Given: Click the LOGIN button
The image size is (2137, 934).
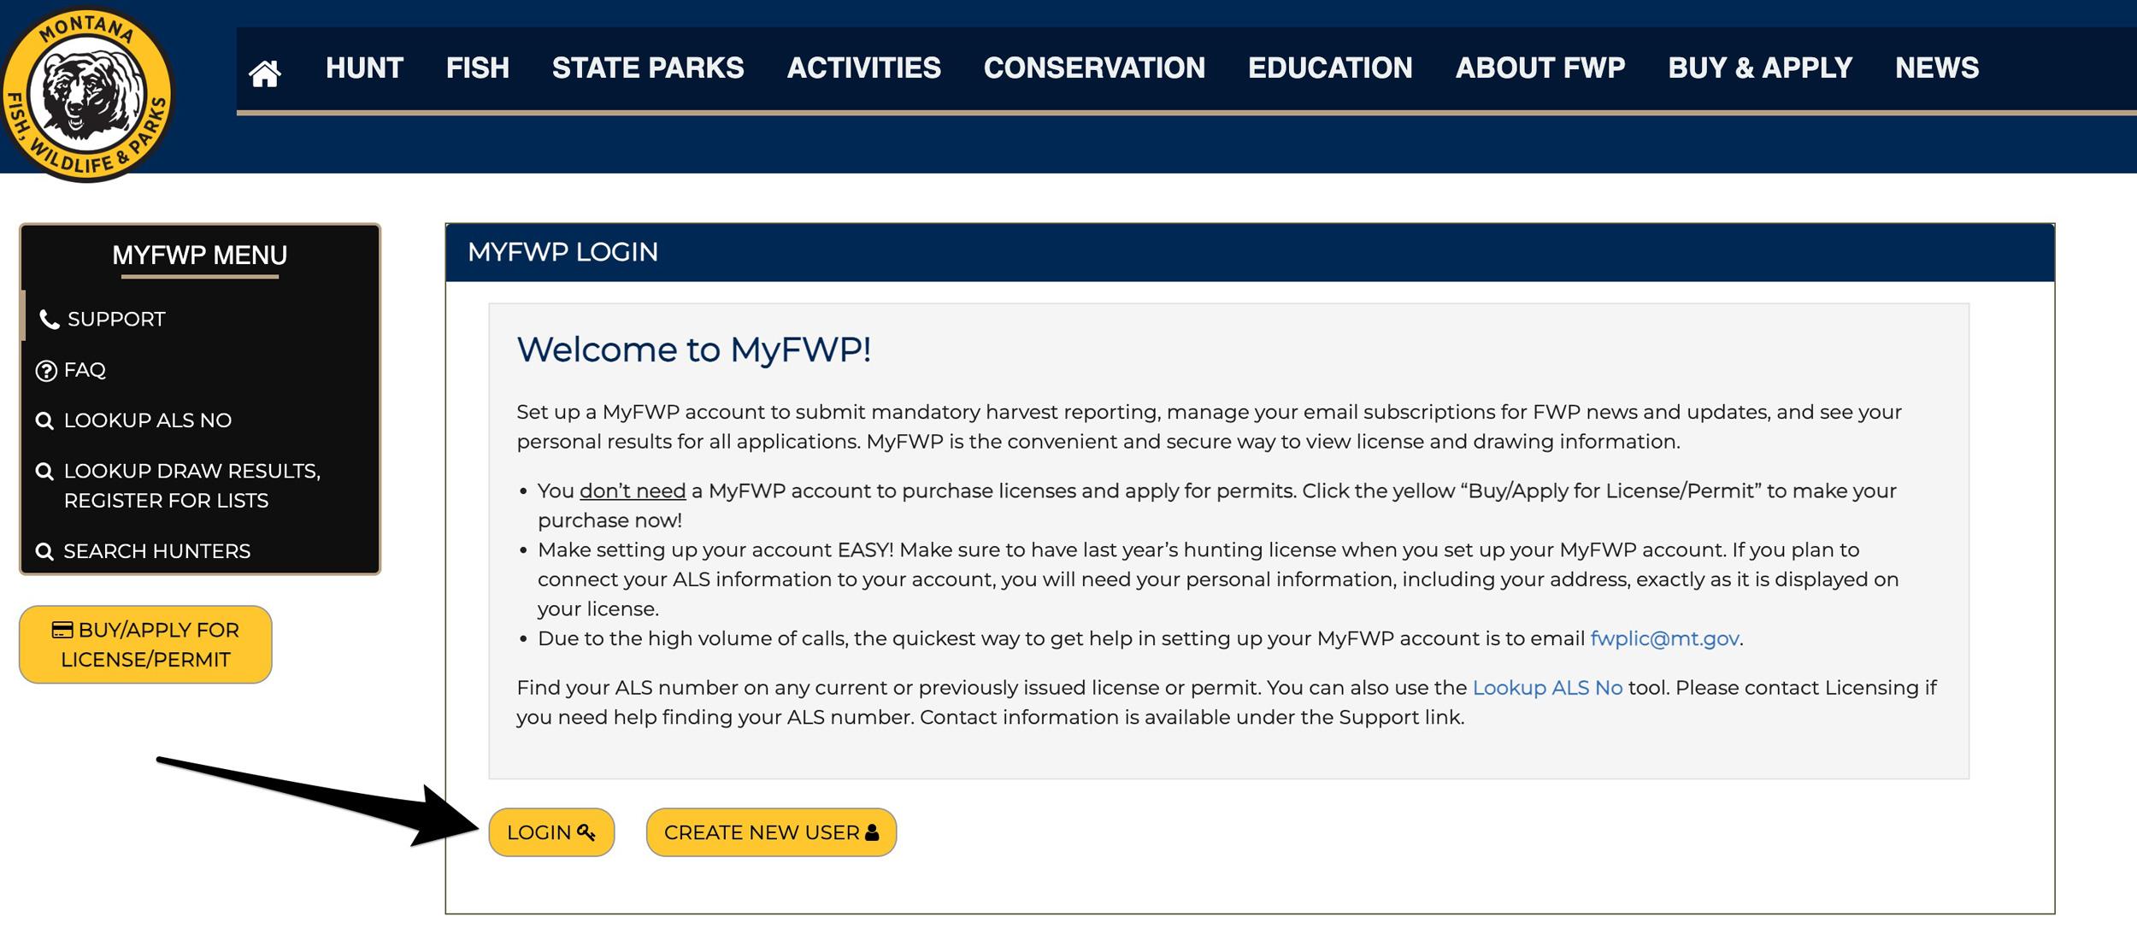Looking at the screenshot, I should point(551,831).
